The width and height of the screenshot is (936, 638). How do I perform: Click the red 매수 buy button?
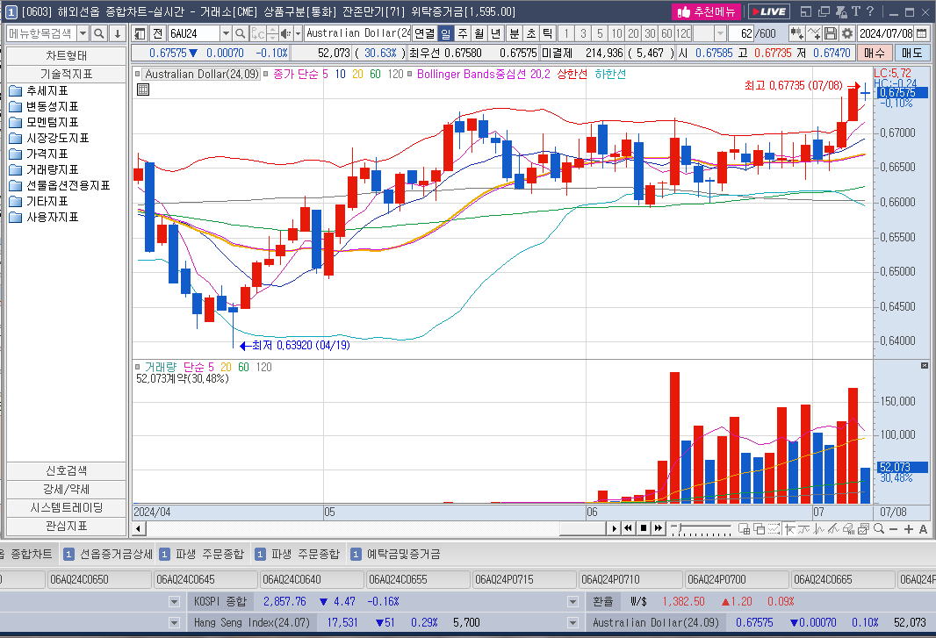point(875,53)
